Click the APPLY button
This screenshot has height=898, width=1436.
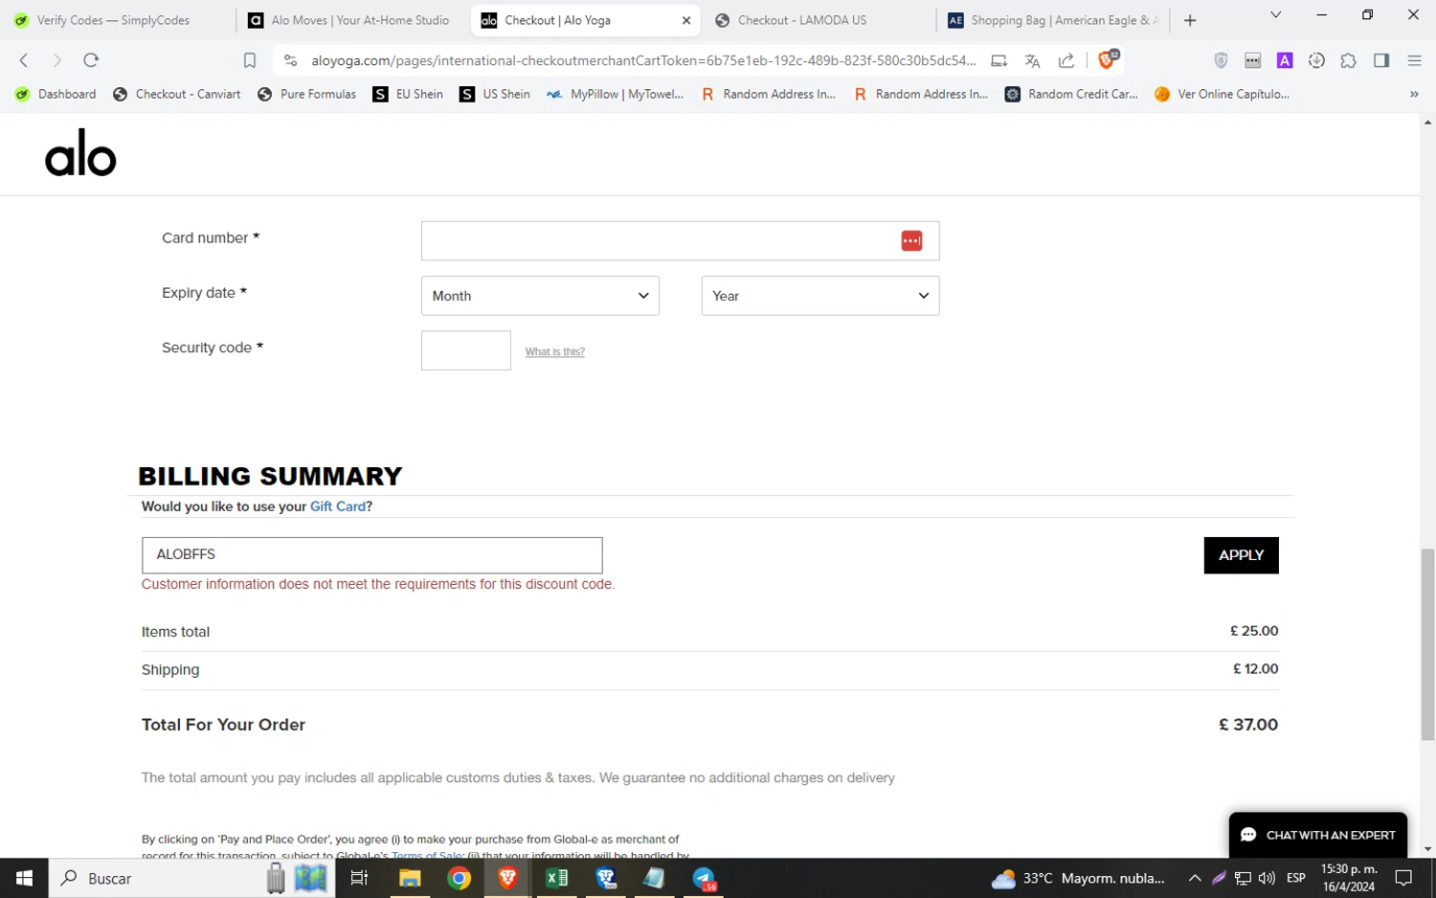tap(1241, 555)
